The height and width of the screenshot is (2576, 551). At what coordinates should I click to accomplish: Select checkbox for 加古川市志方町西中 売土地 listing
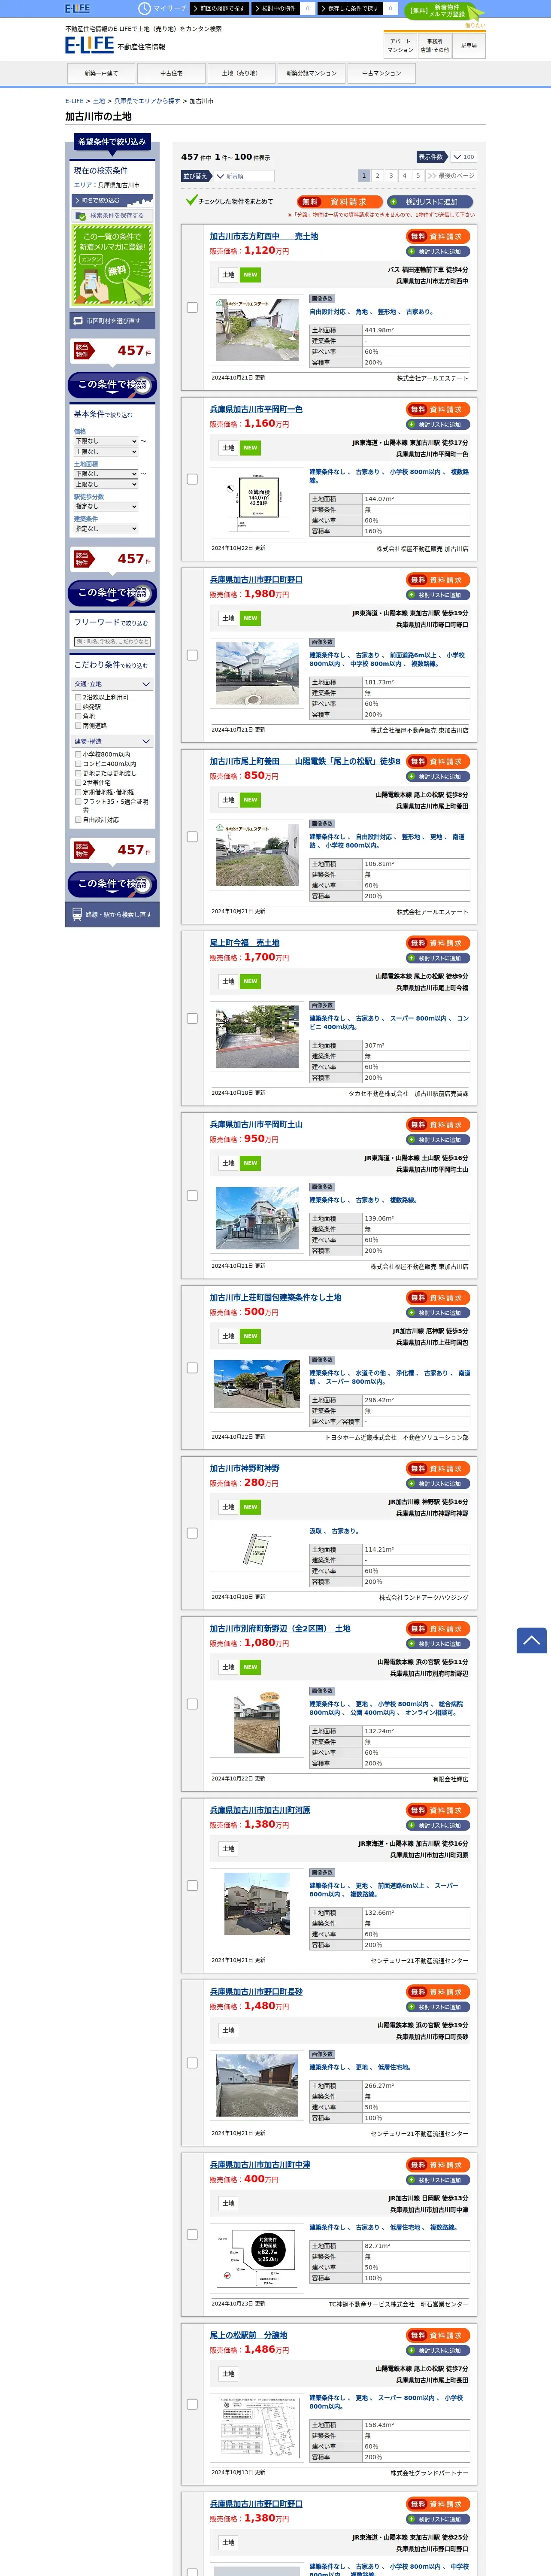pyautogui.click(x=192, y=307)
